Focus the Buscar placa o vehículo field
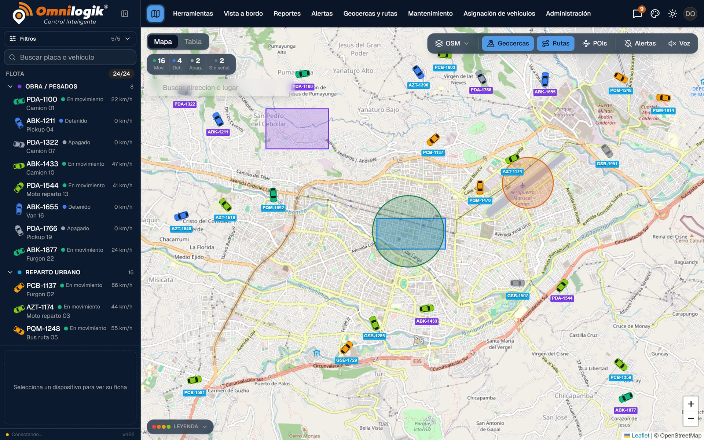 [70, 57]
